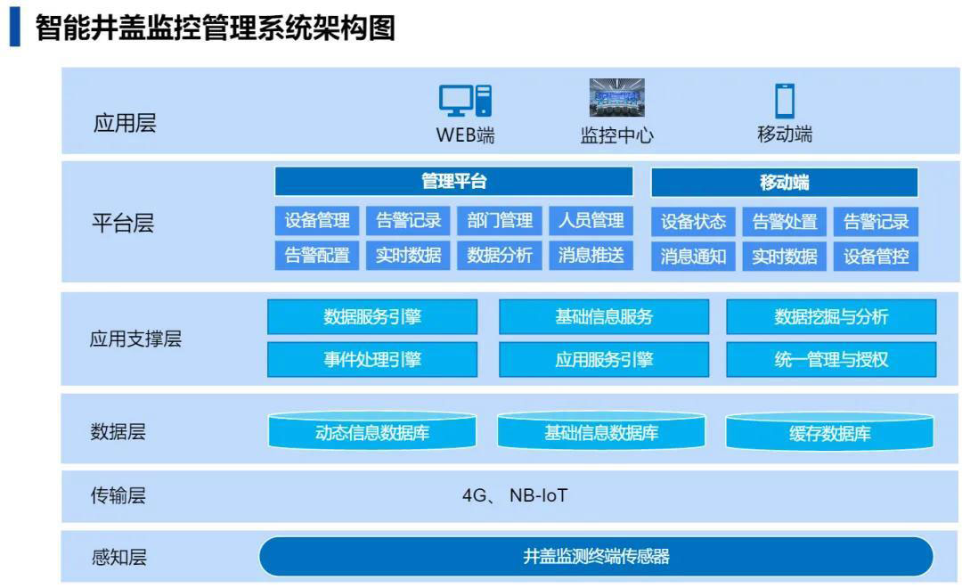Click the 4G、NB-IoT transport label

click(514, 495)
